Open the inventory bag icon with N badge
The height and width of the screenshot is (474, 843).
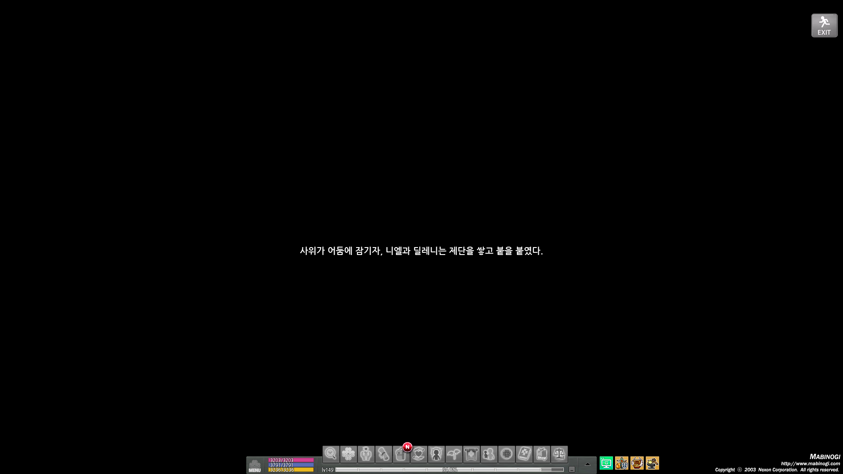(x=400, y=456)
